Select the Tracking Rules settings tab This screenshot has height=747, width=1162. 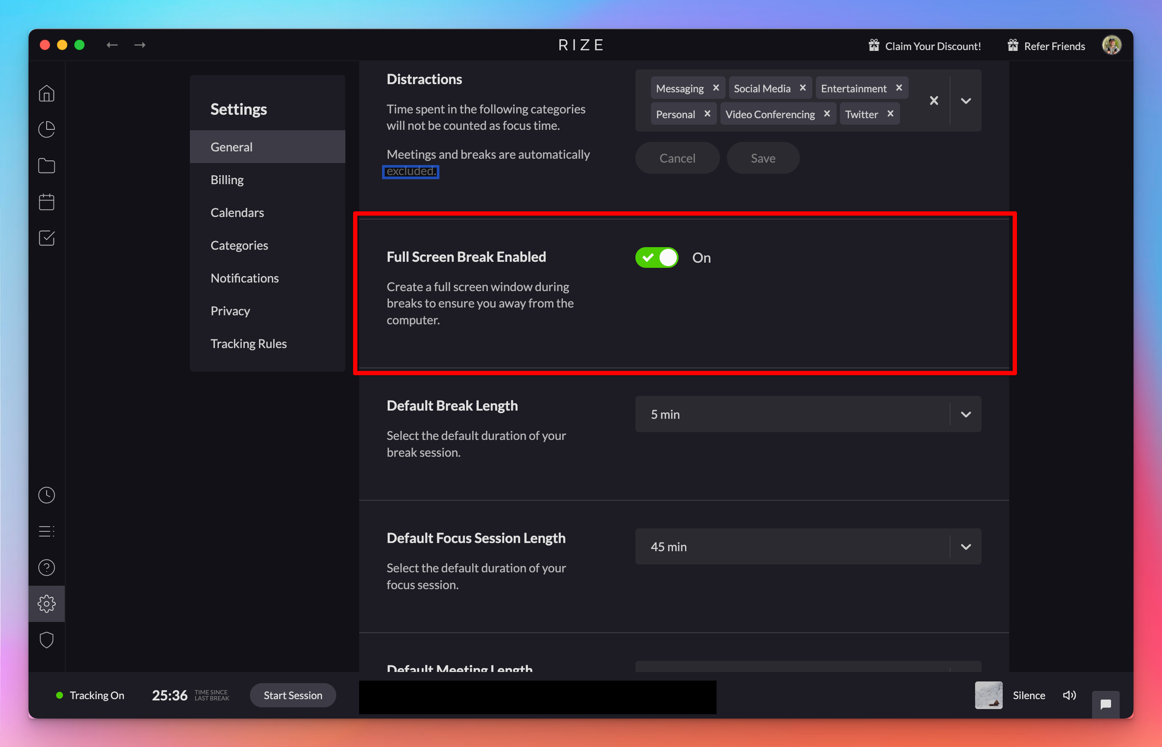pos(268,343)
